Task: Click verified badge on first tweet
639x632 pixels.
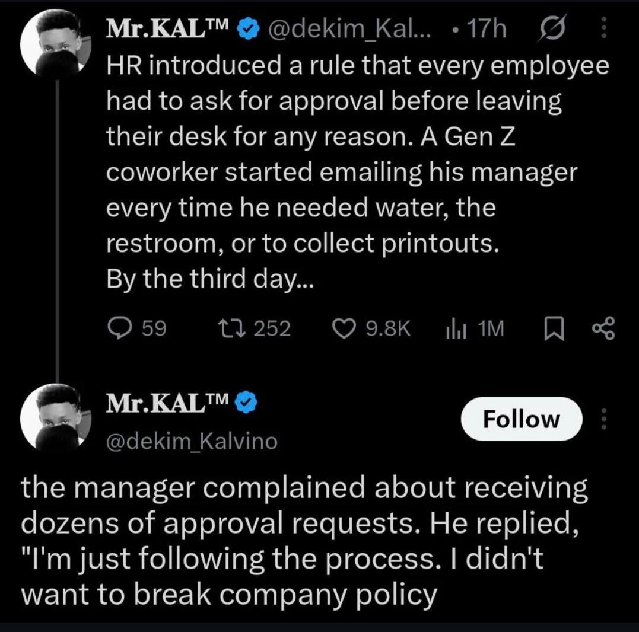Action: tap(248, 30)
